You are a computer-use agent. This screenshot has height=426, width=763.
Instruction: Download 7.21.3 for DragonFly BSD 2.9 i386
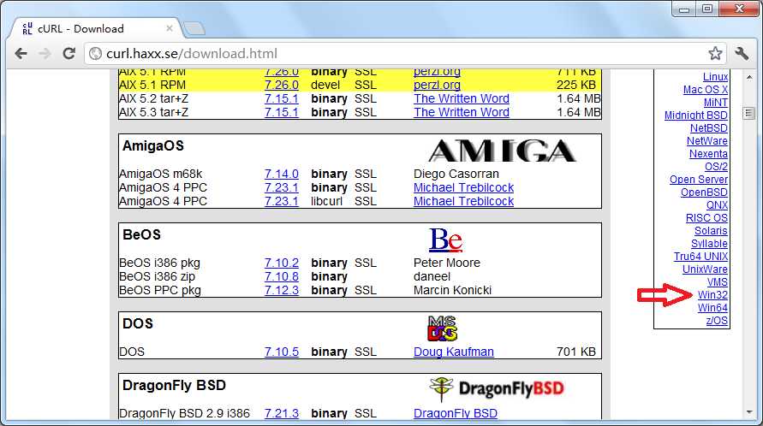[x=281, y=413]
